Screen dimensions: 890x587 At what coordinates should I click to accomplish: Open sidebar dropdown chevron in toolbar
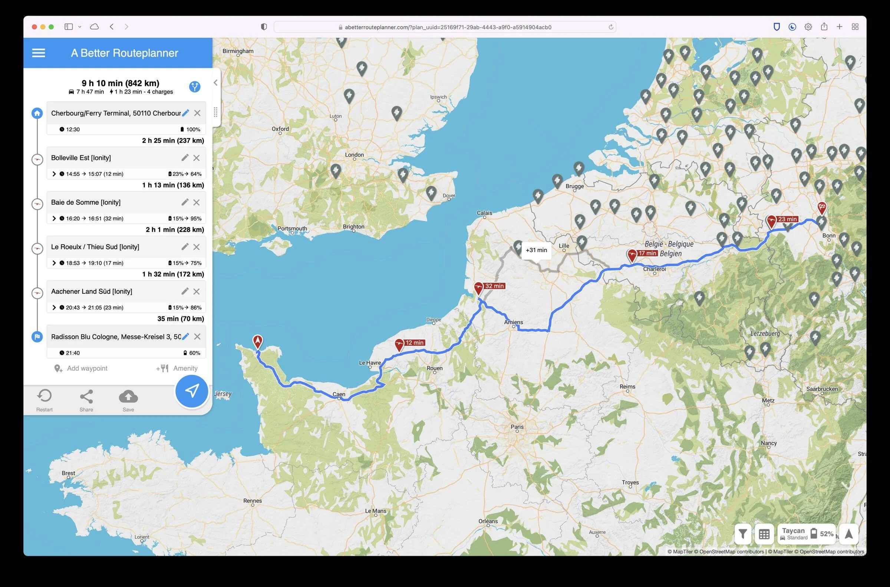pos(80,27)
